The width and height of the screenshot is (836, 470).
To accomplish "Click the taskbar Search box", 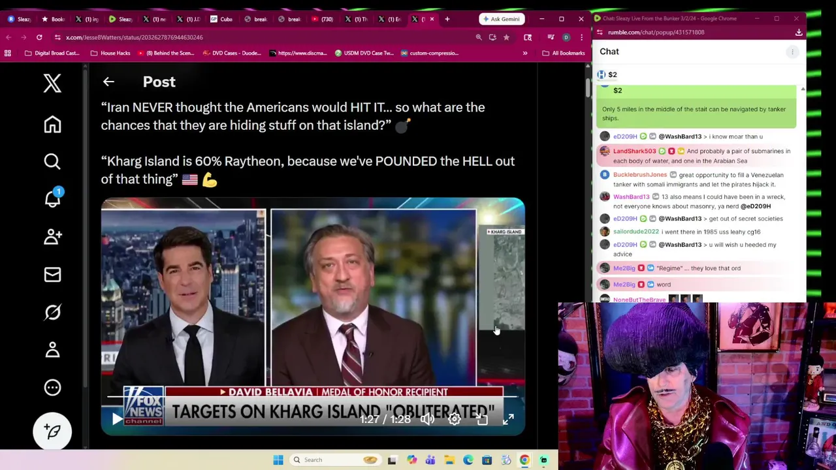I will click(x=334, y=460).
